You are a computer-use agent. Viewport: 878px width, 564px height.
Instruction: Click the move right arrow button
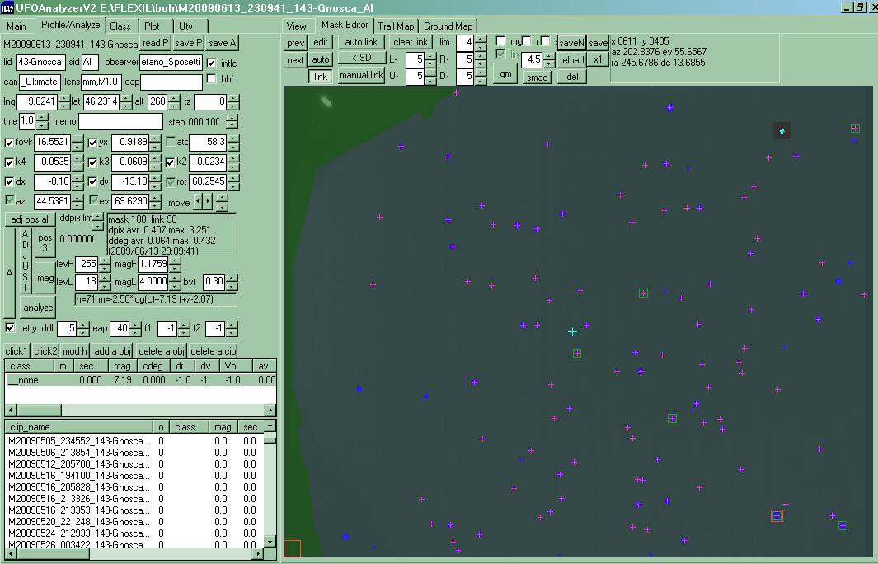208,202
